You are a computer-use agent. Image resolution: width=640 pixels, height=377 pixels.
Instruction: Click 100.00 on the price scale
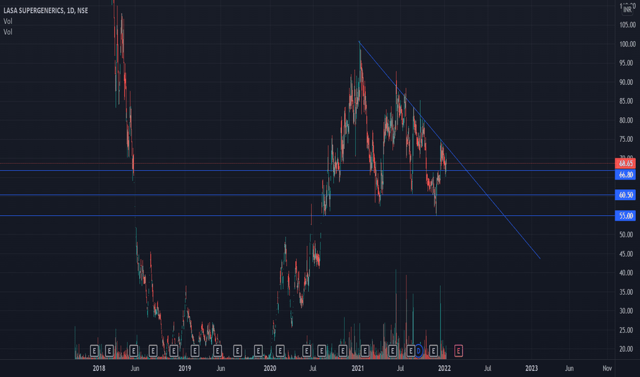click(628, 44)
